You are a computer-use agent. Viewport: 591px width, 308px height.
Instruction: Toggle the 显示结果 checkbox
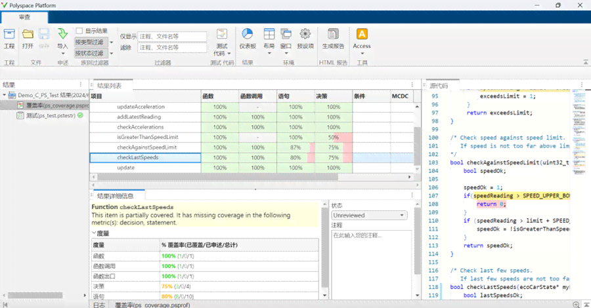coord(79,31)
